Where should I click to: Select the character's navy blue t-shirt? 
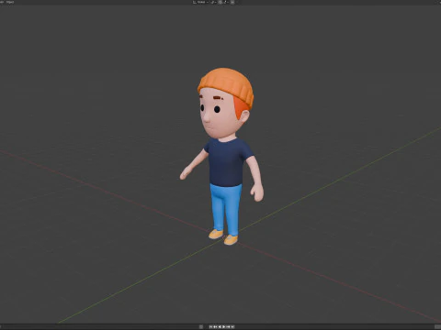click(227, 162)
